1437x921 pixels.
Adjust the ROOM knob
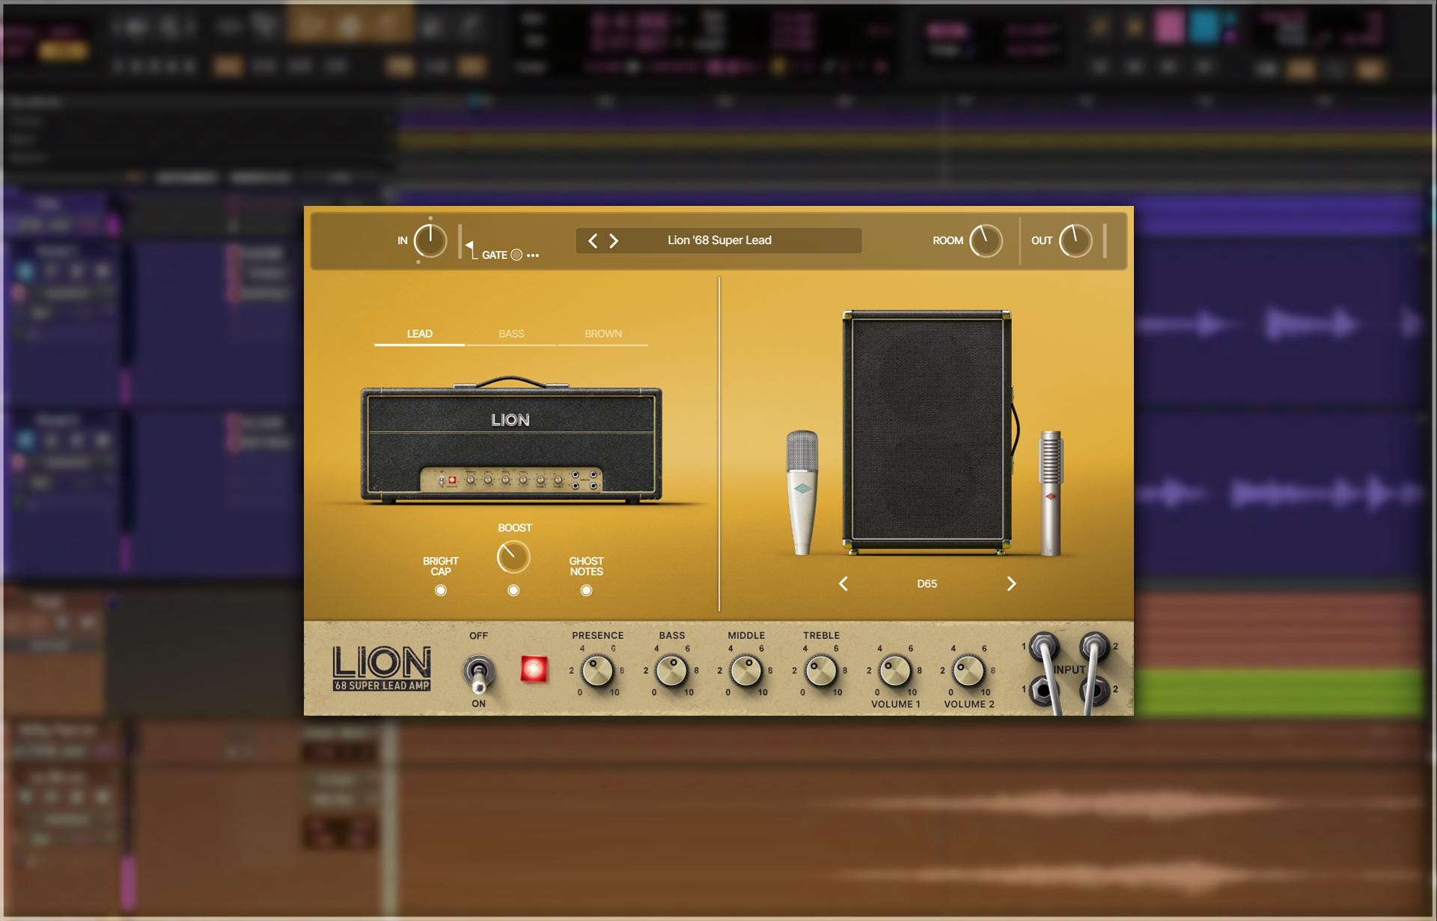986,241
